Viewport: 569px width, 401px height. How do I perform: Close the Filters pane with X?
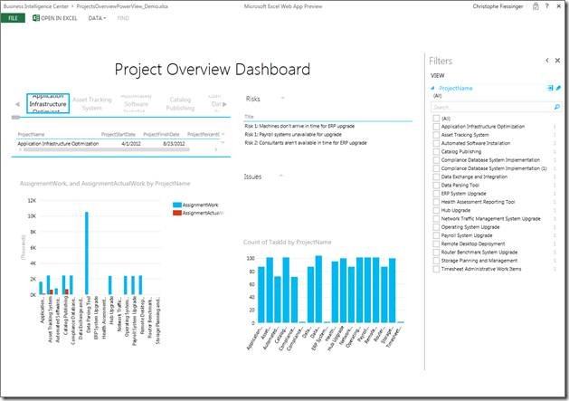558,61
